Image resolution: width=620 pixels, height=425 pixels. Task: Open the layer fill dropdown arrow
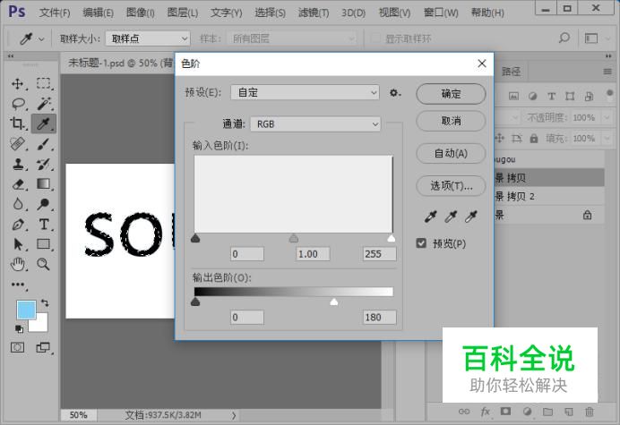(x=607, y=139)
